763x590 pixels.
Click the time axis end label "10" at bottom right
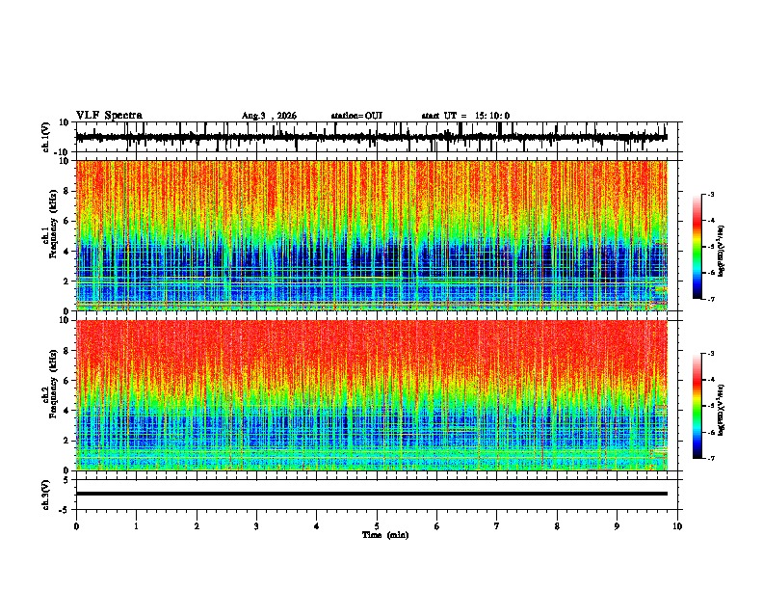click(x=677, y=526)
